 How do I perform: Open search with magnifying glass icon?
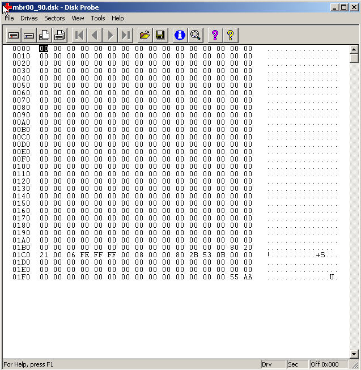196,35
